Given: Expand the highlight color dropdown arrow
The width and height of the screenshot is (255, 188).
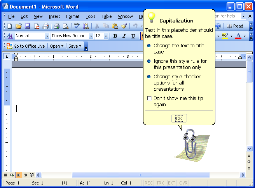Looking at the screenshot, I should (231, 36).
